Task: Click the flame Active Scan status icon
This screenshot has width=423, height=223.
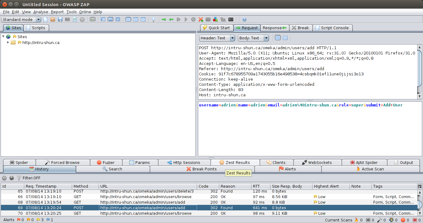Action: [x=356, y=220]
